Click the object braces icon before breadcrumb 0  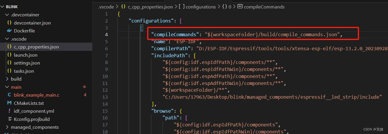coord(225,7)
